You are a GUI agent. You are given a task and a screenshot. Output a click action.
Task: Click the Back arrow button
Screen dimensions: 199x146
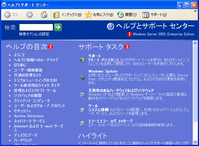tap(7, 15)
